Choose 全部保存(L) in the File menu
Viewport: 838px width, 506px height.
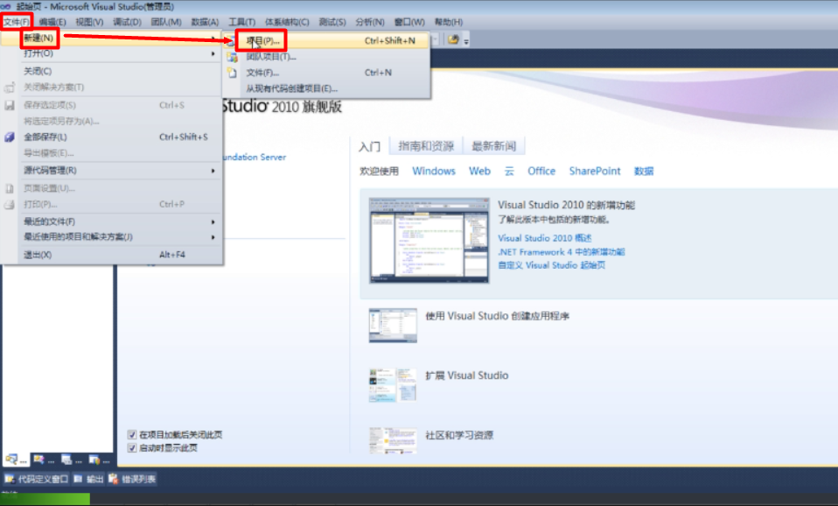click(112, 137)
